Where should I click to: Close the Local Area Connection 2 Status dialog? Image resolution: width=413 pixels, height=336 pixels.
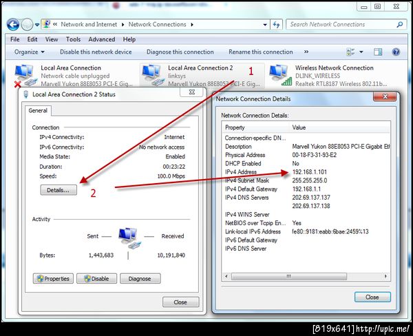[x=180, y=302]
